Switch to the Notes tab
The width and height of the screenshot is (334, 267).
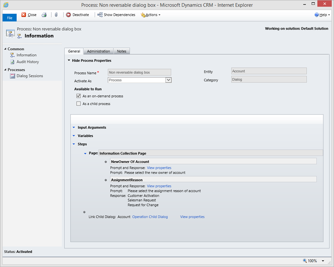122,51
